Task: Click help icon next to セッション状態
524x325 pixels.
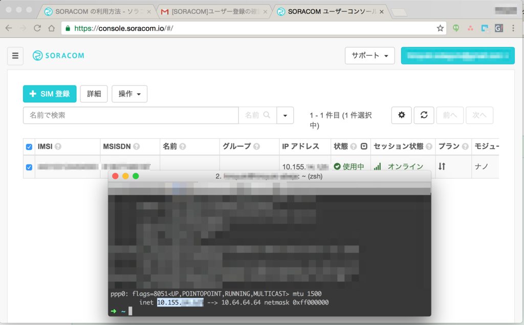Action: (429, 146)
